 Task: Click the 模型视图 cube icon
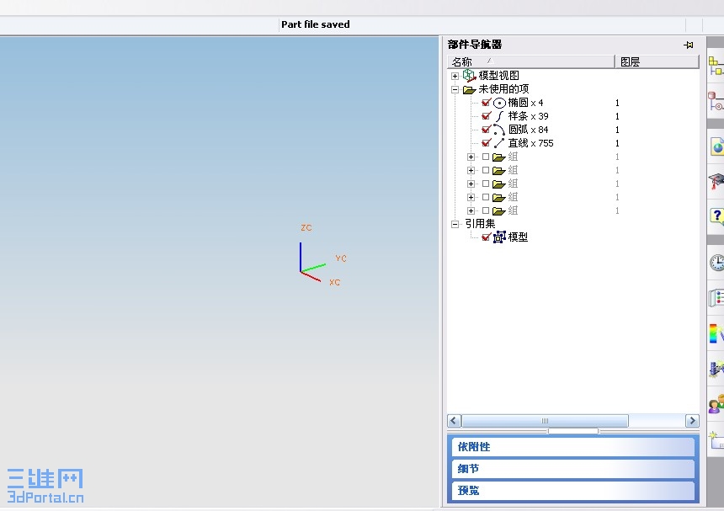tap(469, 75)
